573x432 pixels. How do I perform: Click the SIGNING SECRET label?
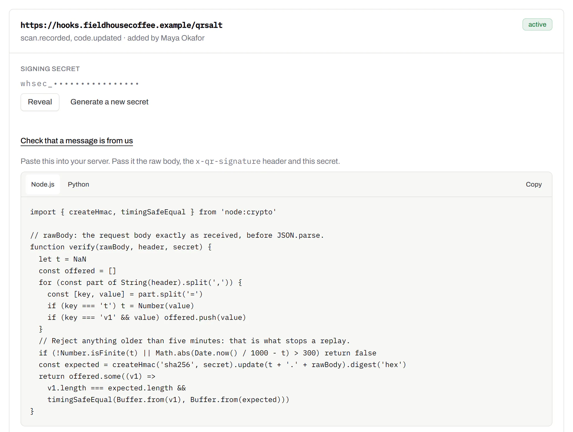tap(50, 69)
